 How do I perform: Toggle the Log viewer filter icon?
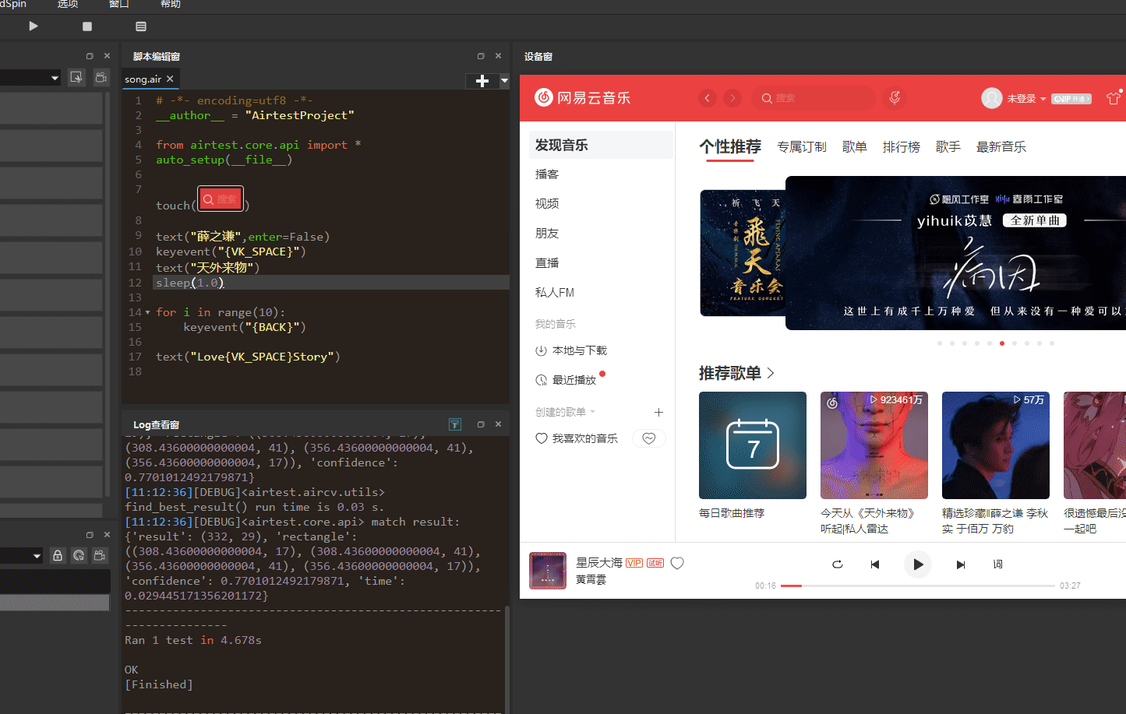[455, 424]
